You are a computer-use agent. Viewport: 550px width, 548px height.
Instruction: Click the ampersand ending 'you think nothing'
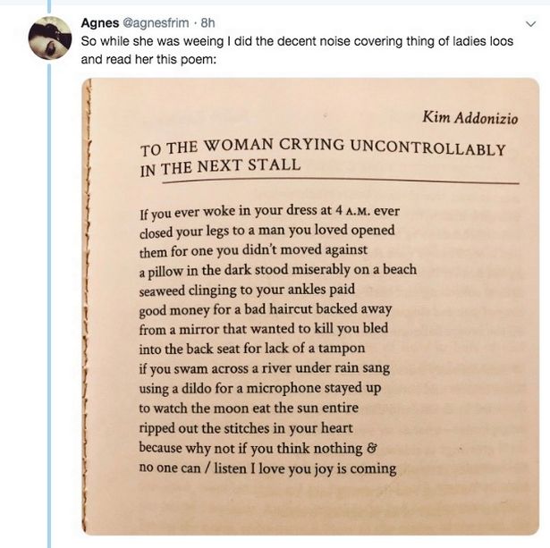coord(372,448)
